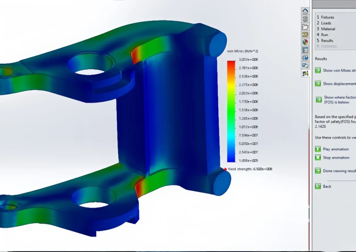Screen dimensions: 356x252
Task: Open the SolidWorks Forum chat bubbles tab
Action: 305,65
